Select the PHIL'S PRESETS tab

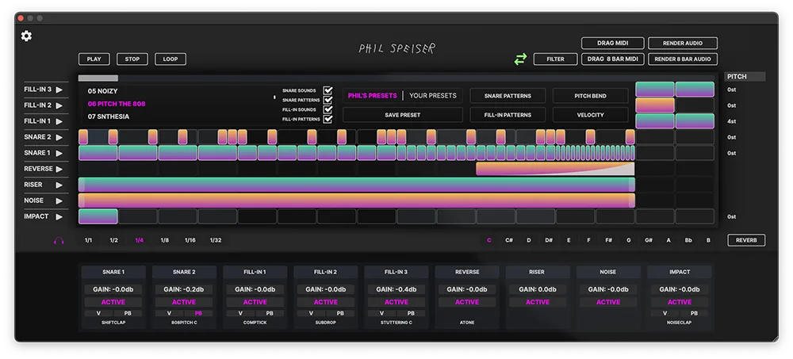(x=372, y=96)
